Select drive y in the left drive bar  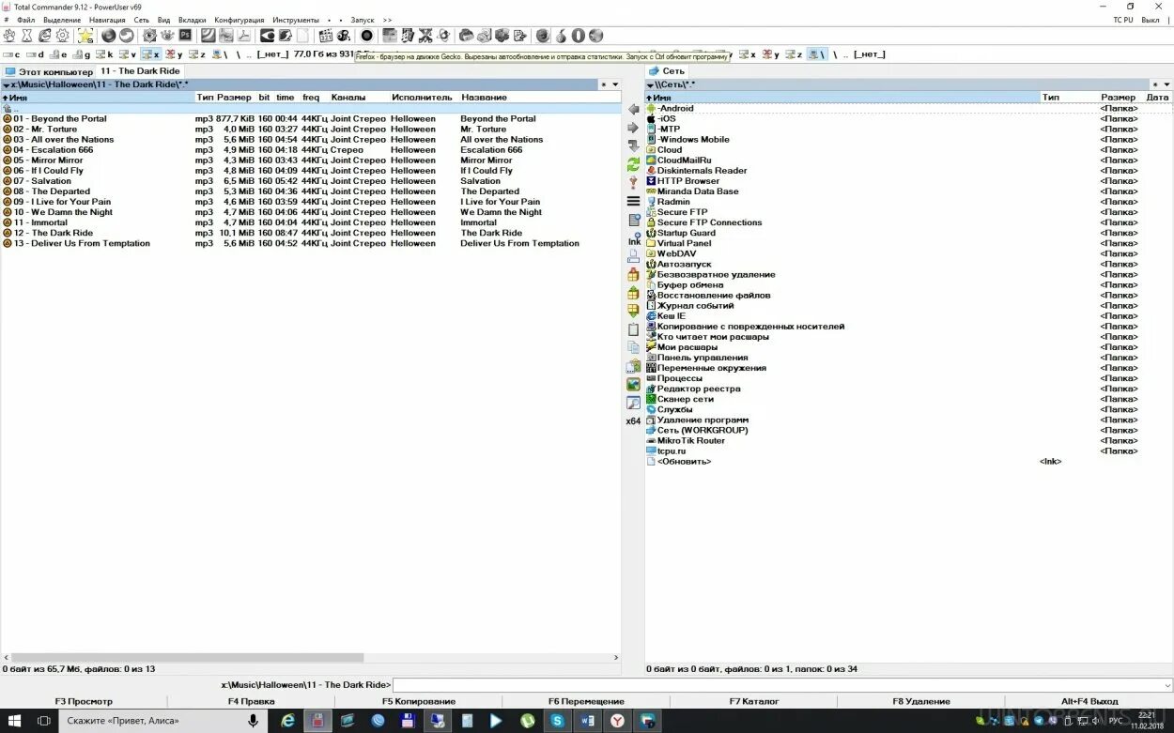coord(174,54)
